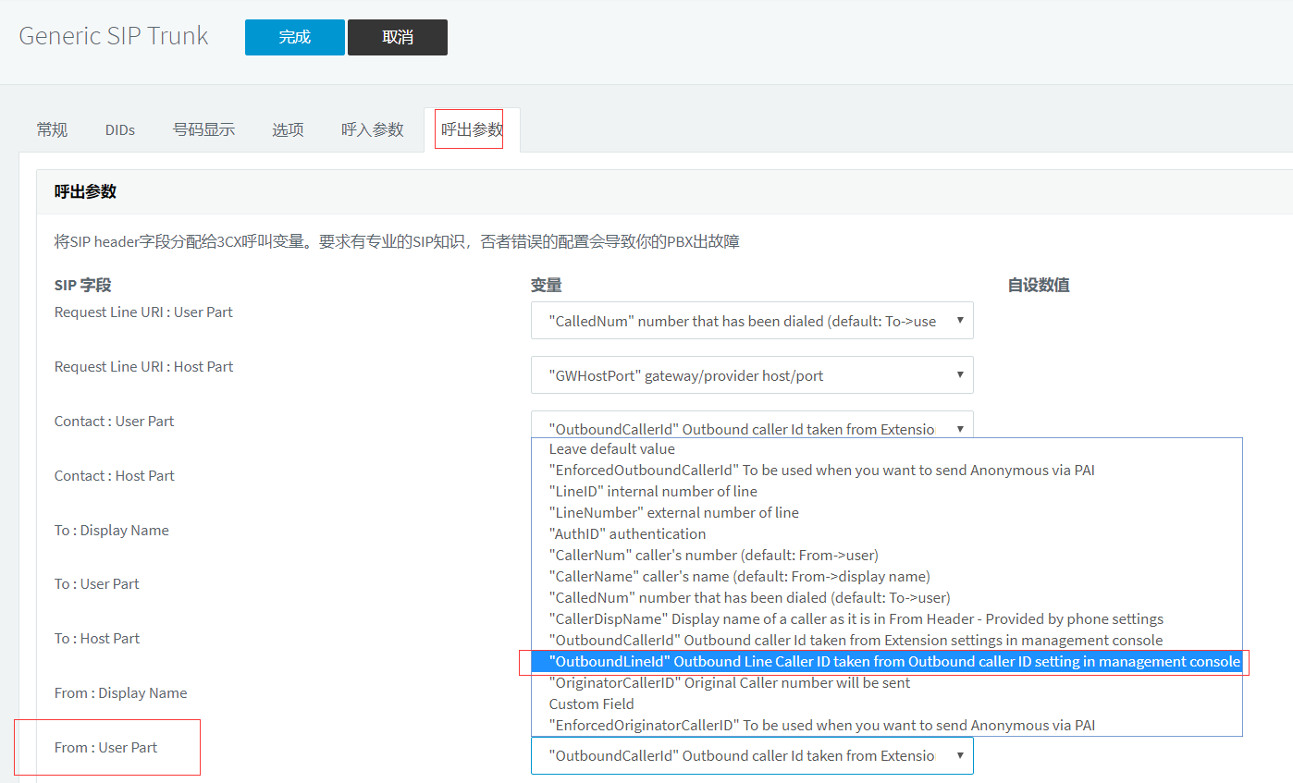Open the 号码显示 tab
The image size is (1293, 783).
(203, 129)
